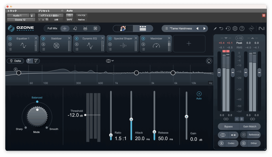
Task: Select the drums focus icon
Action: coord(85,28)
